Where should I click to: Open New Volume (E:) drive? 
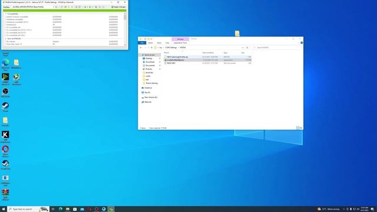[151, 97]
